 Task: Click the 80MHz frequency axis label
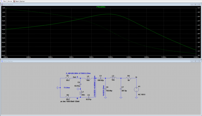(x=6, y=57)
